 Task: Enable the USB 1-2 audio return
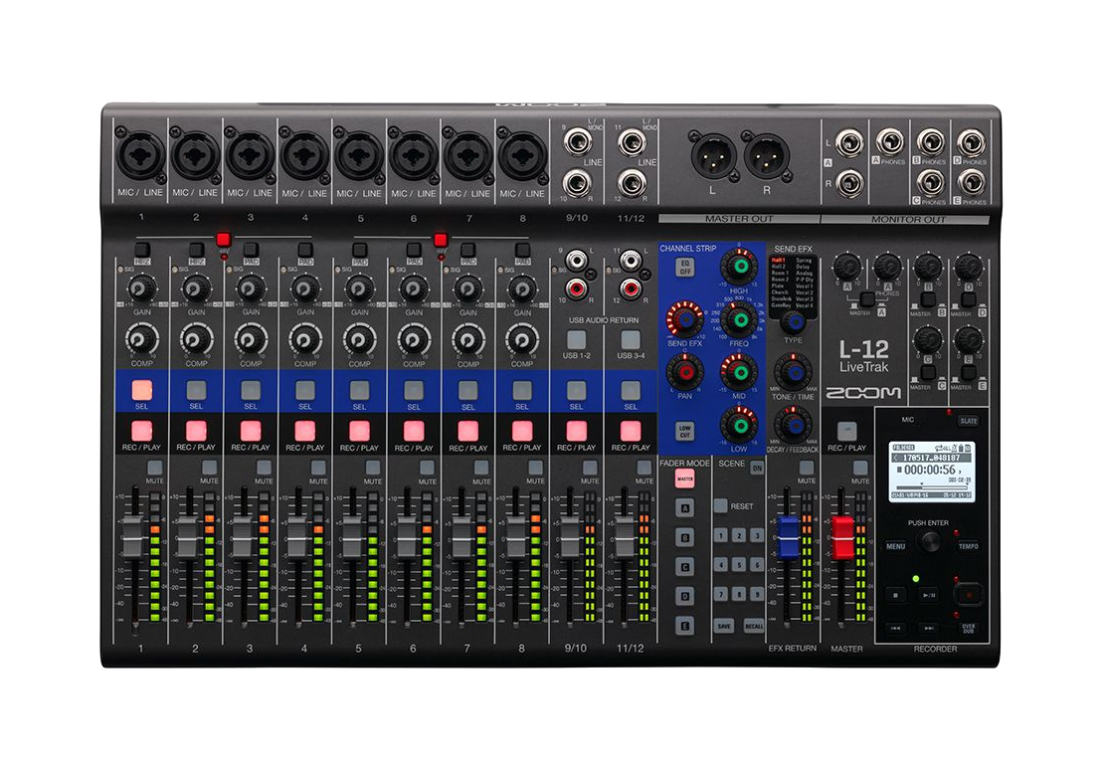pos(576,340)
